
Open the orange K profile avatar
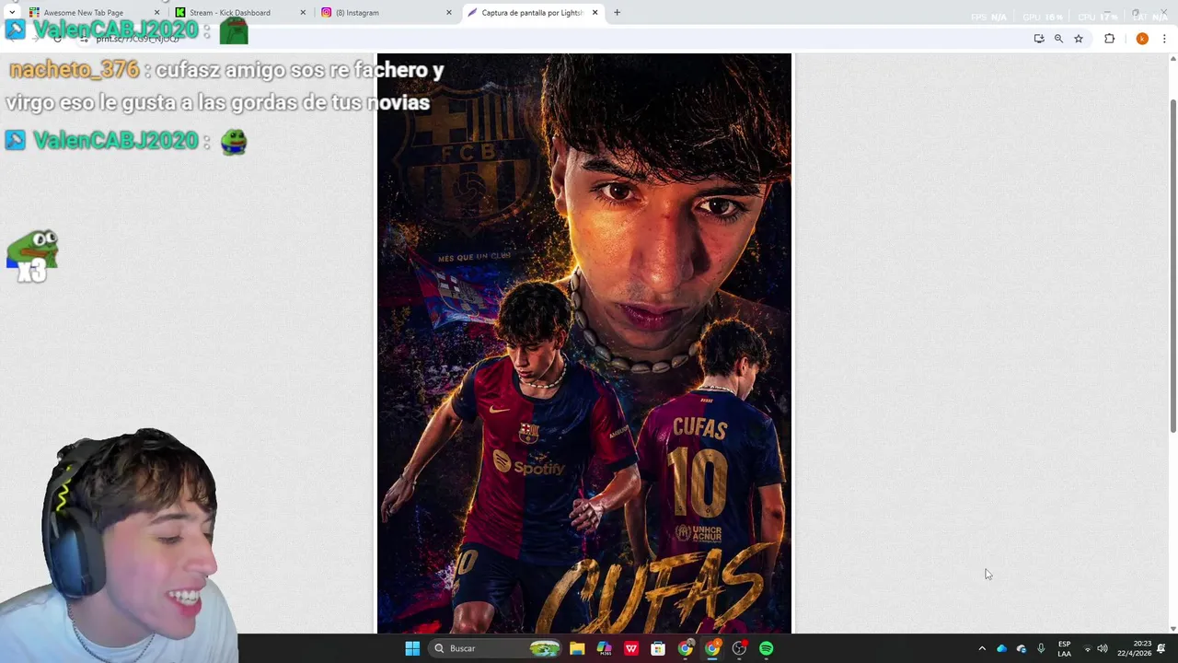pos(1142,39)
